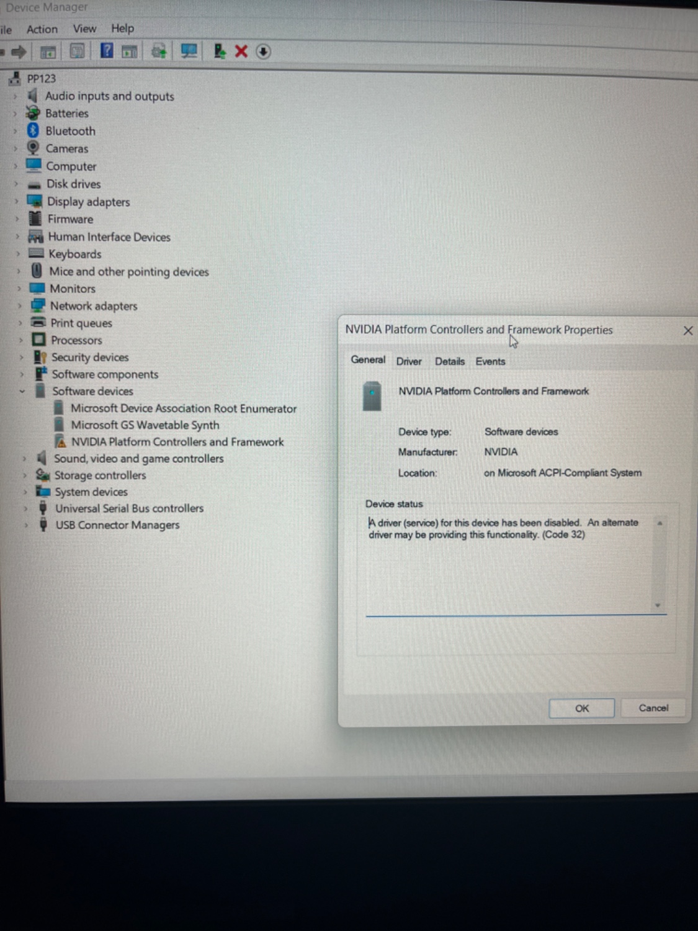698x931 pixels.
Task: Click Update device driver toolbar icon
Action: click(x=159, y=51)
